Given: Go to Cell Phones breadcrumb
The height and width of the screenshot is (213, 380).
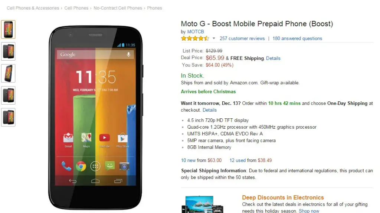Looking at the screenshot, I should 76,8.
